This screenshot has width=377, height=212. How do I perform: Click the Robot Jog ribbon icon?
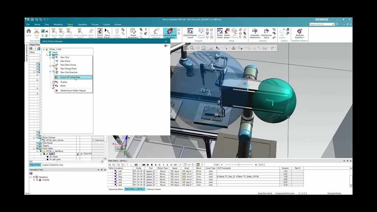[54, 33]
